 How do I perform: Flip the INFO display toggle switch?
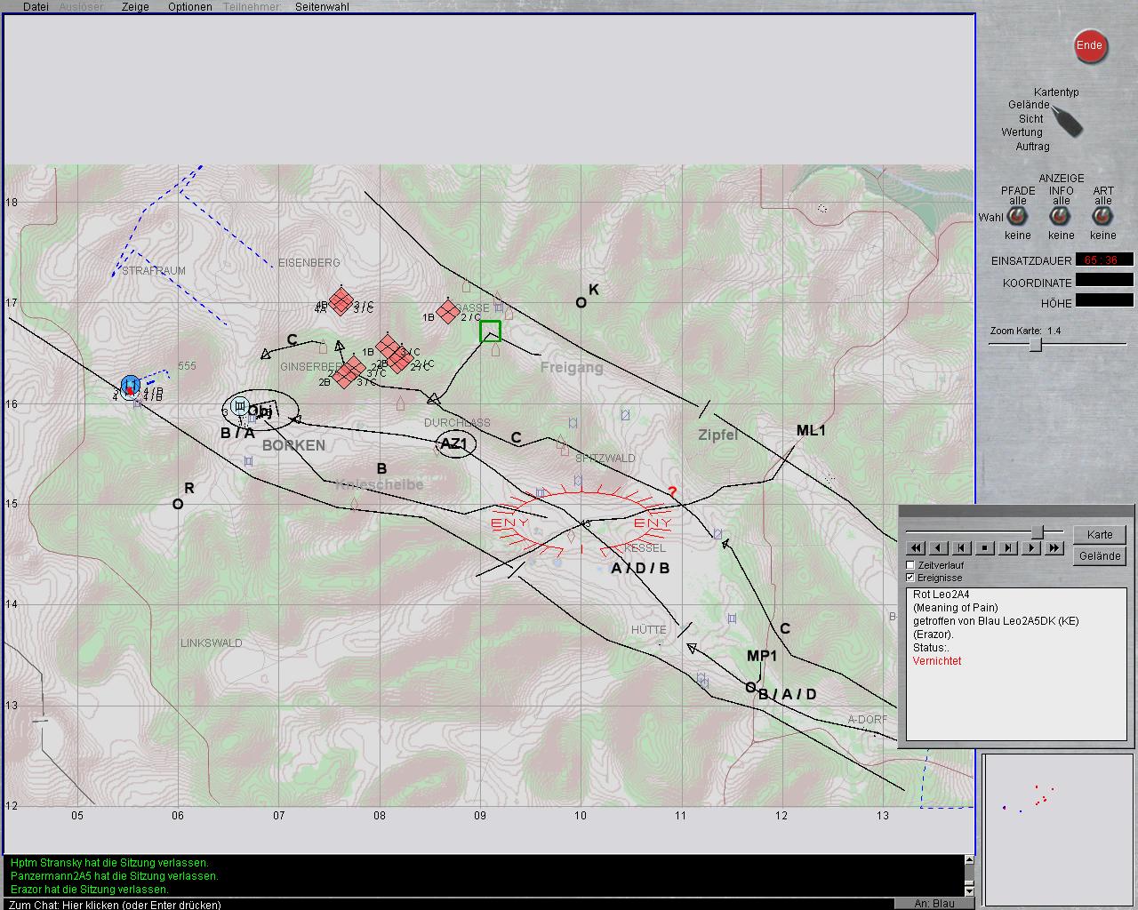pos(1061,216)
